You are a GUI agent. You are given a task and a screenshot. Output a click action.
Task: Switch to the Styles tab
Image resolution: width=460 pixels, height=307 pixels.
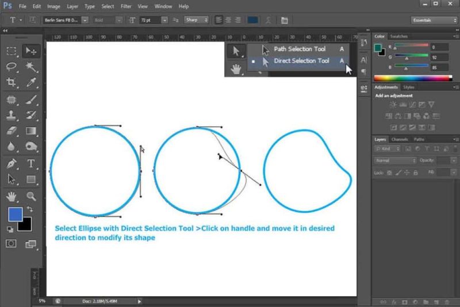click(408, 87)
